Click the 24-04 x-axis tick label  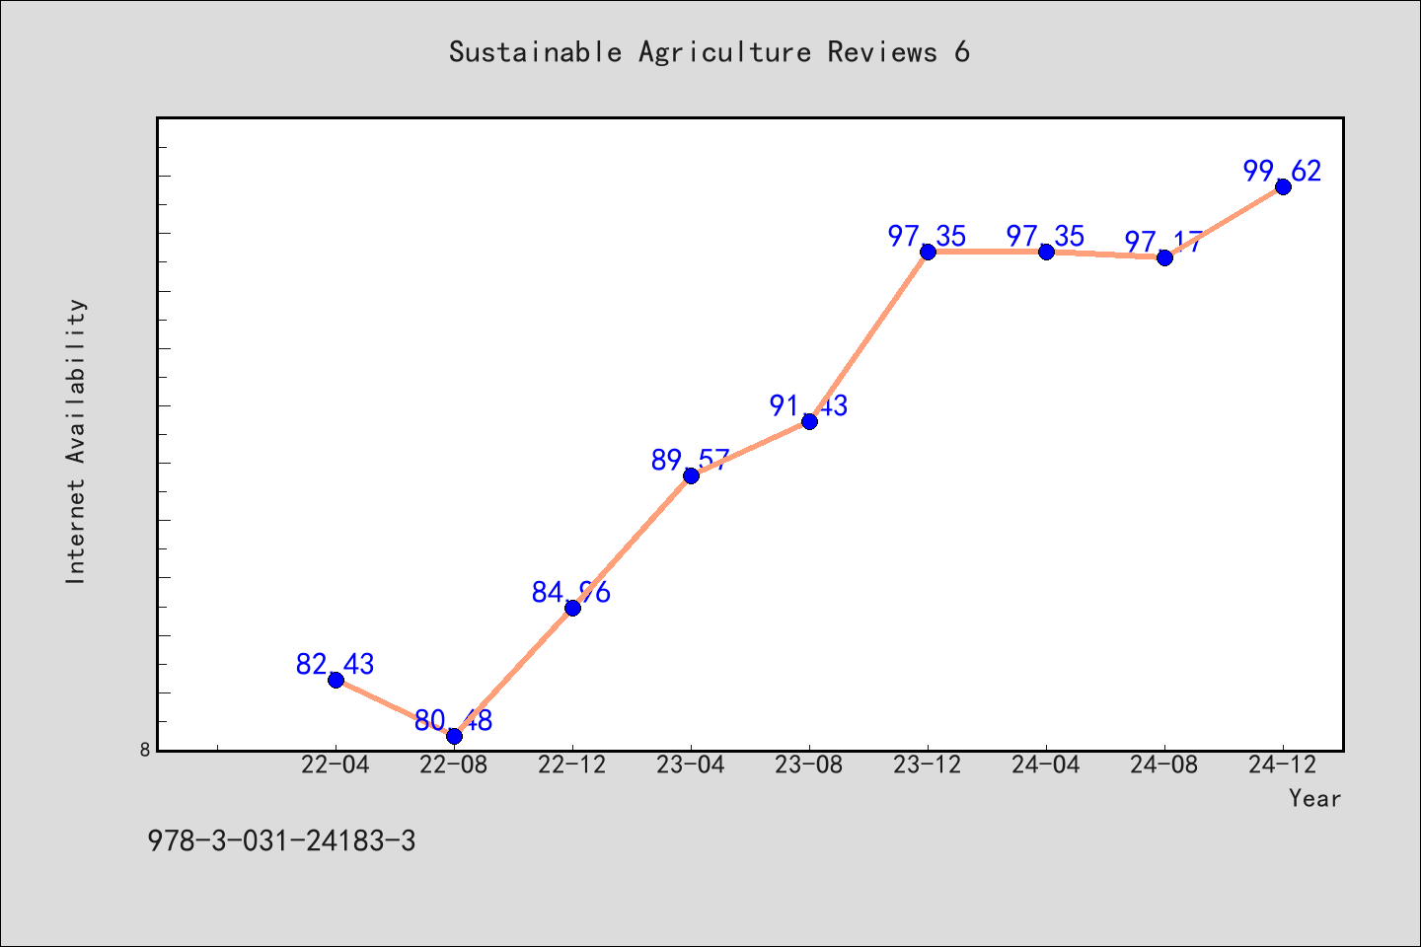(1046, 765)
